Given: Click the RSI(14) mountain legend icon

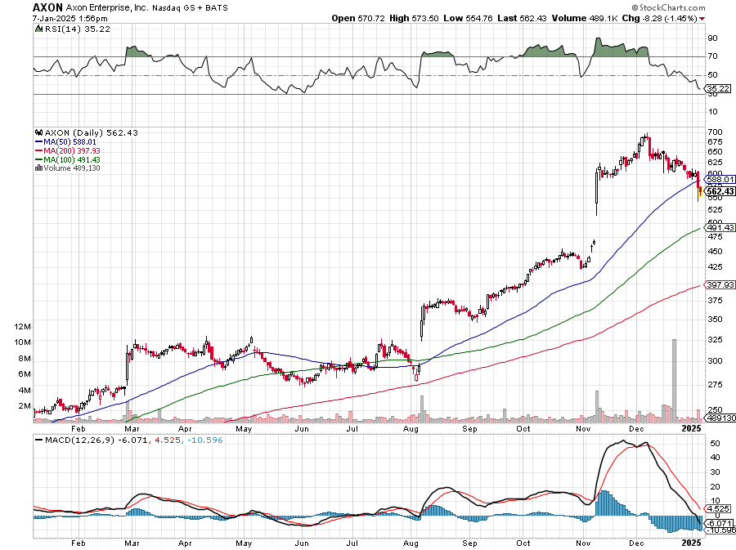Looking at the screenshot, I should pyautogui.click(x=38, y=27).
